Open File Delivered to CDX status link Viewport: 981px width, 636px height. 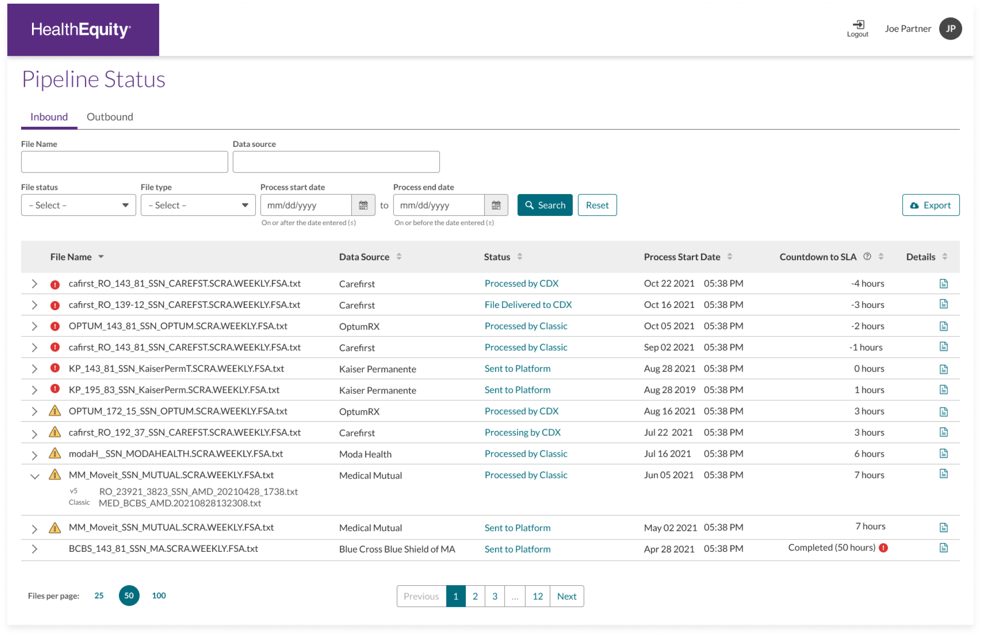click(528, 305)
